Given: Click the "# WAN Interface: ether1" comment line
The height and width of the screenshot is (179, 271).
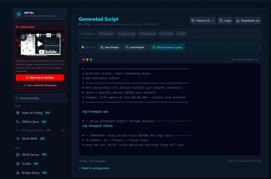Looking at the screenshot, I should 101,78.
